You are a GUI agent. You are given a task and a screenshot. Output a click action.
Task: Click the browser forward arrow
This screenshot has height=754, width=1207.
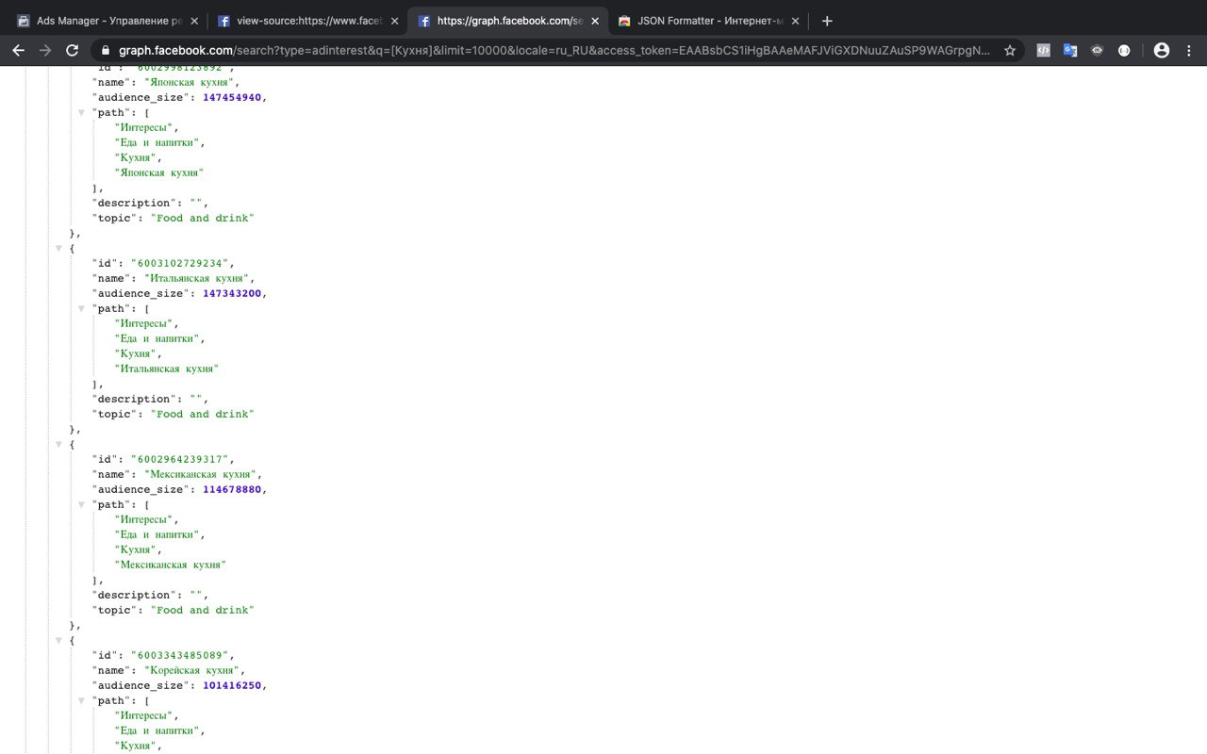(x=44, y=50)
